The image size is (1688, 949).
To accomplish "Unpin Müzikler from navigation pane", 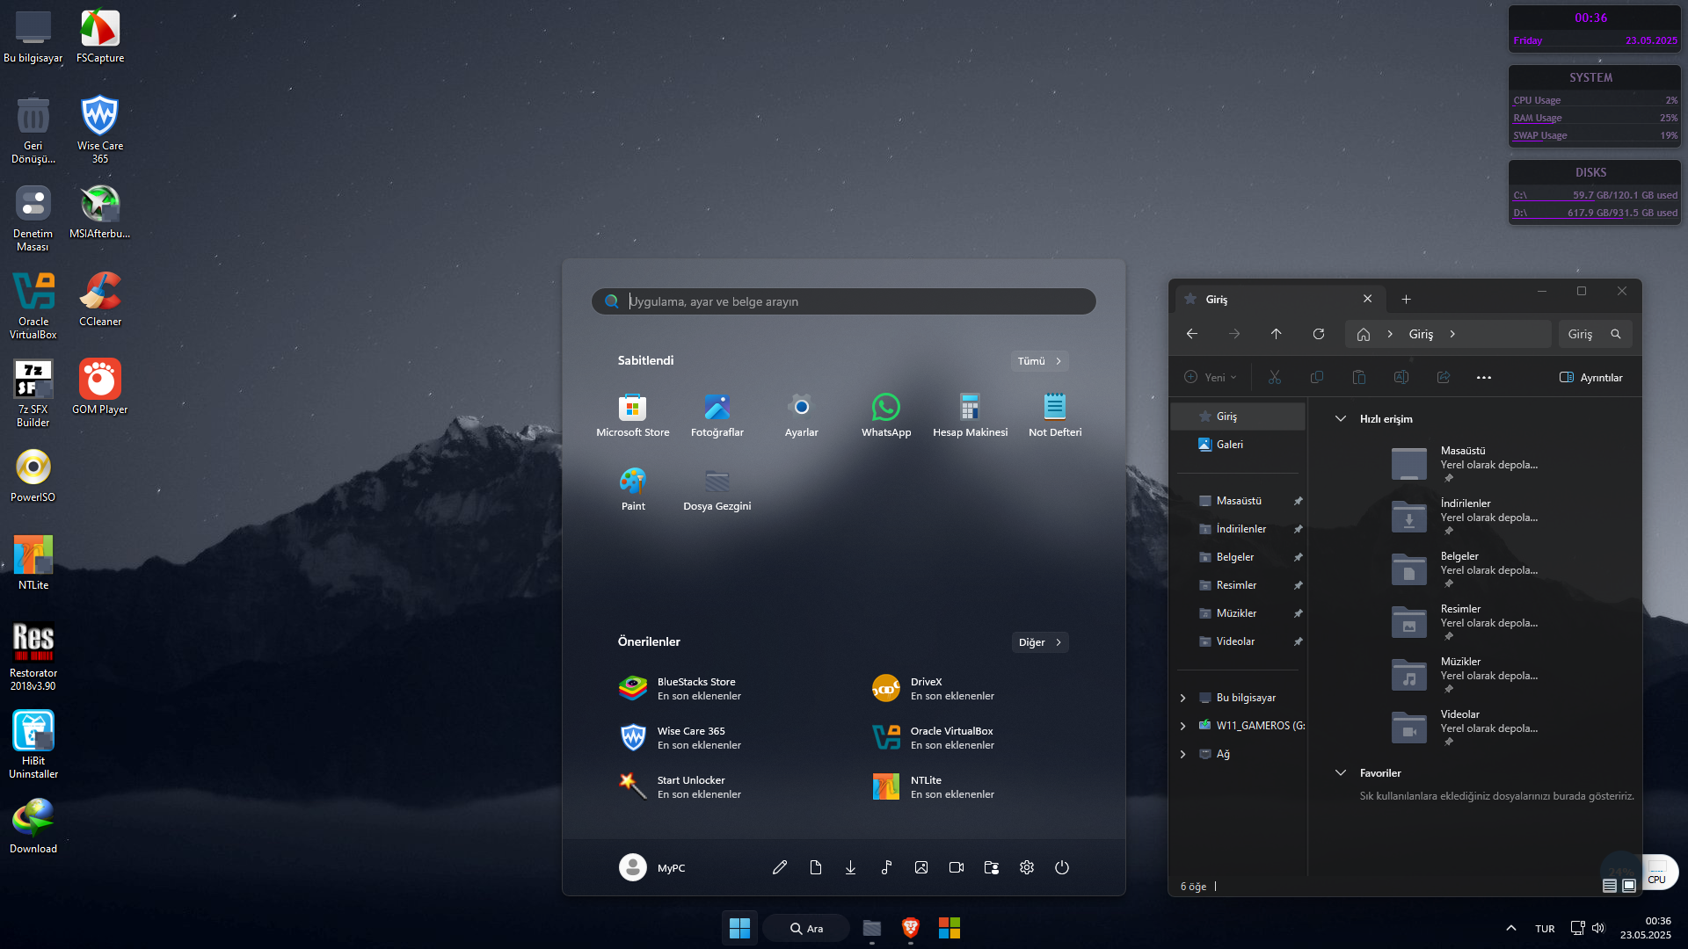I will tap(1298, 613).
